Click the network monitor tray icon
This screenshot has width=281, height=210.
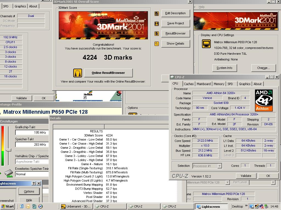[252, 207]
